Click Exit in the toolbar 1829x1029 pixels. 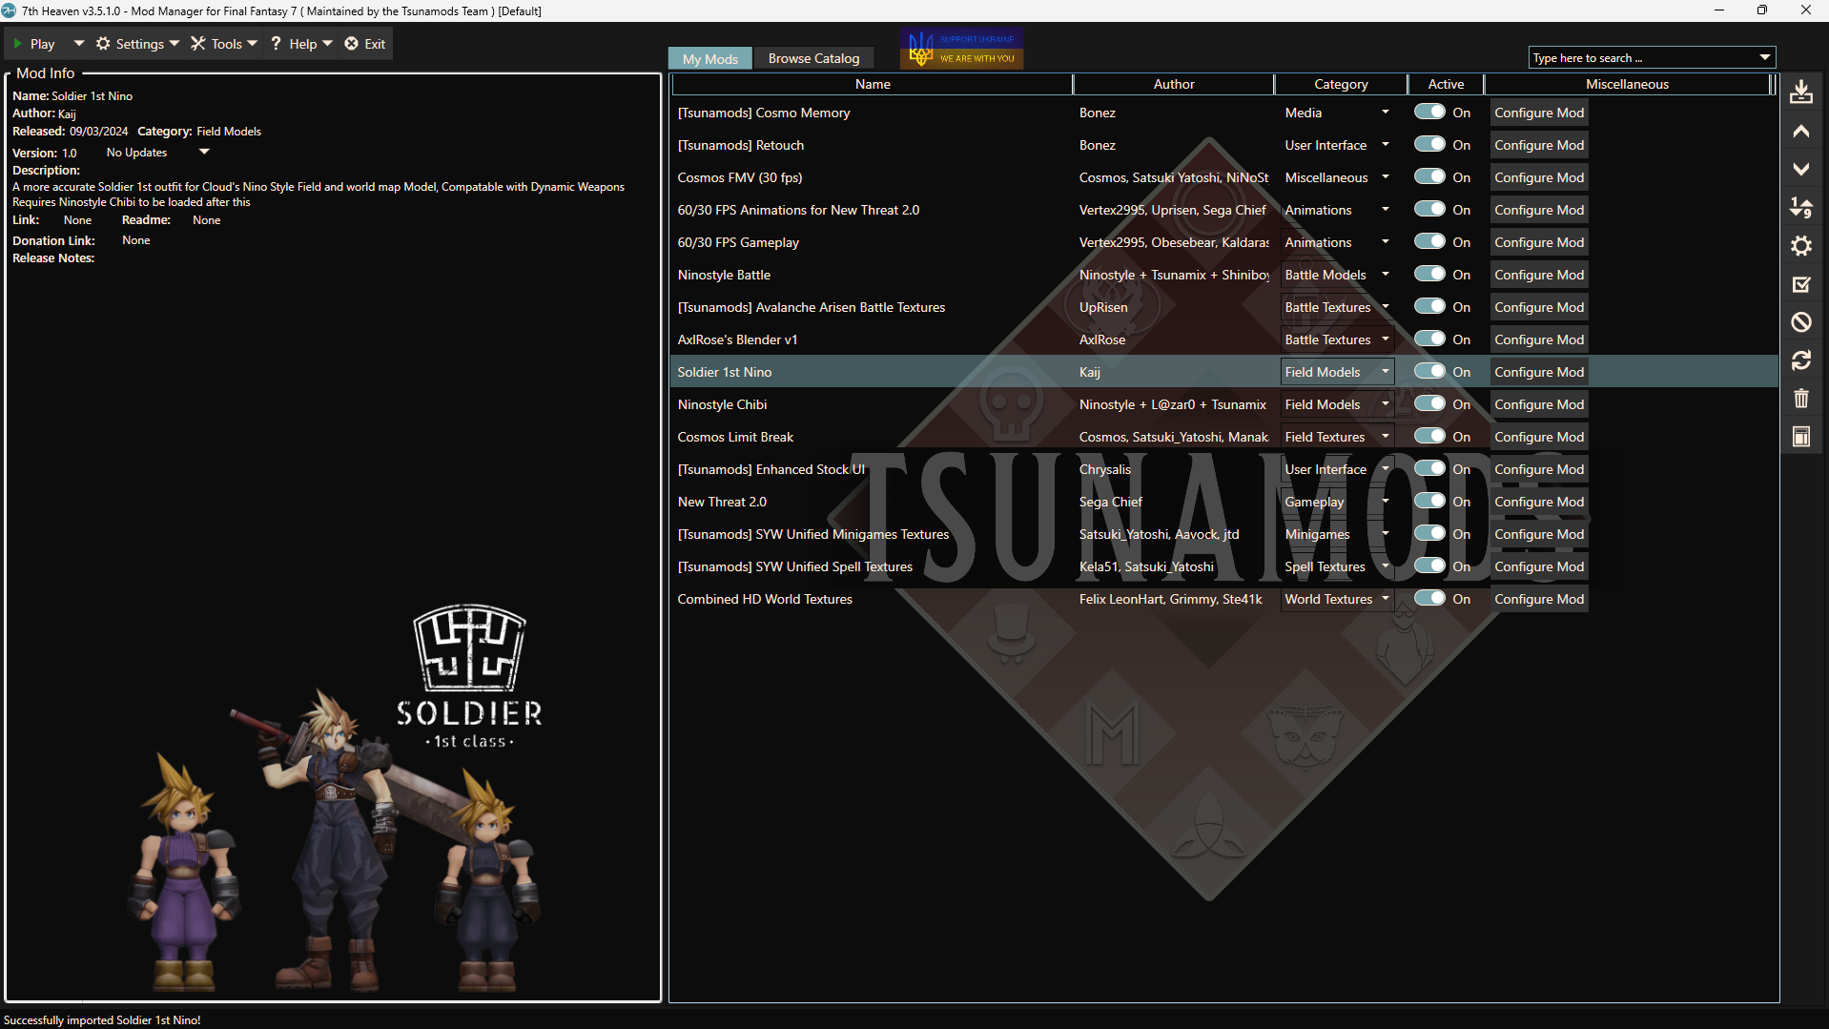pyautogui.click(x=365, y=44)
